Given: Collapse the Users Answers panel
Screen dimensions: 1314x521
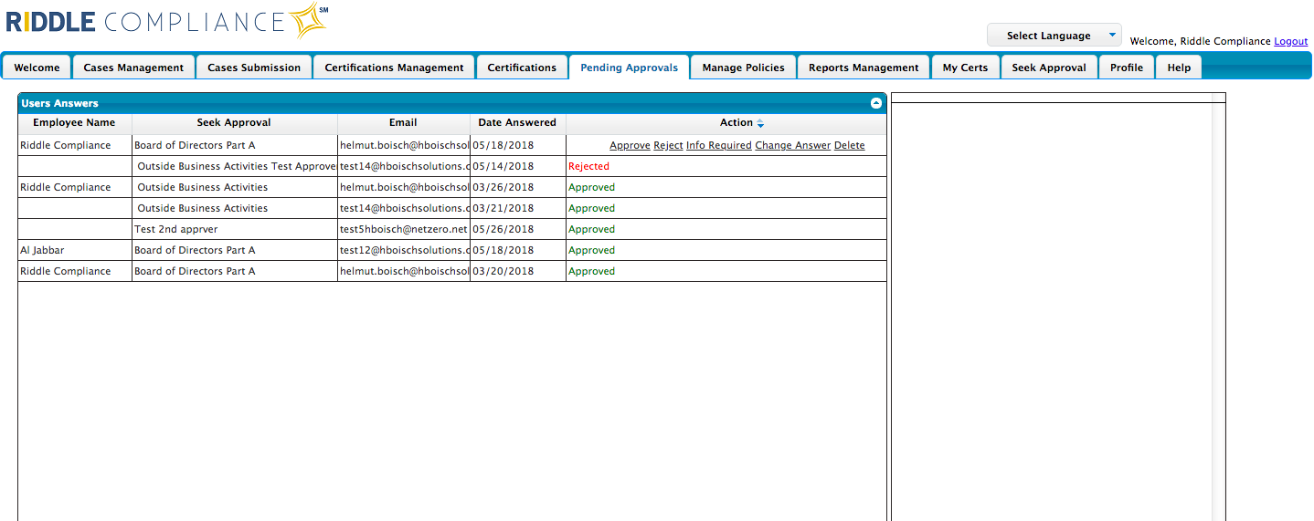Looking at the screenshot, I should click(x=875, y=103).
